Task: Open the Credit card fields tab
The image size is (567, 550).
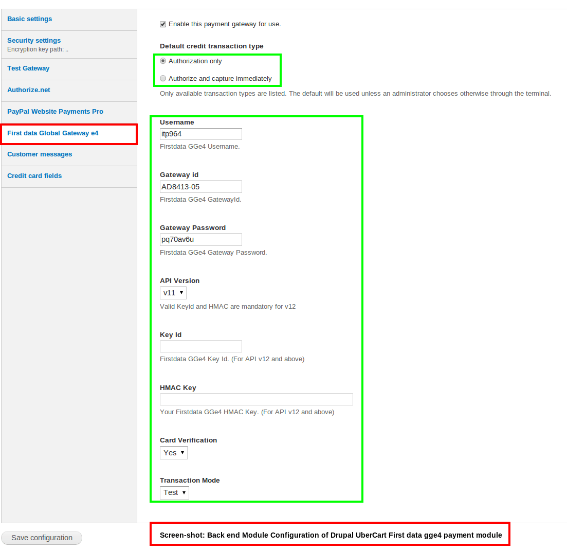Action: [34, 176]
